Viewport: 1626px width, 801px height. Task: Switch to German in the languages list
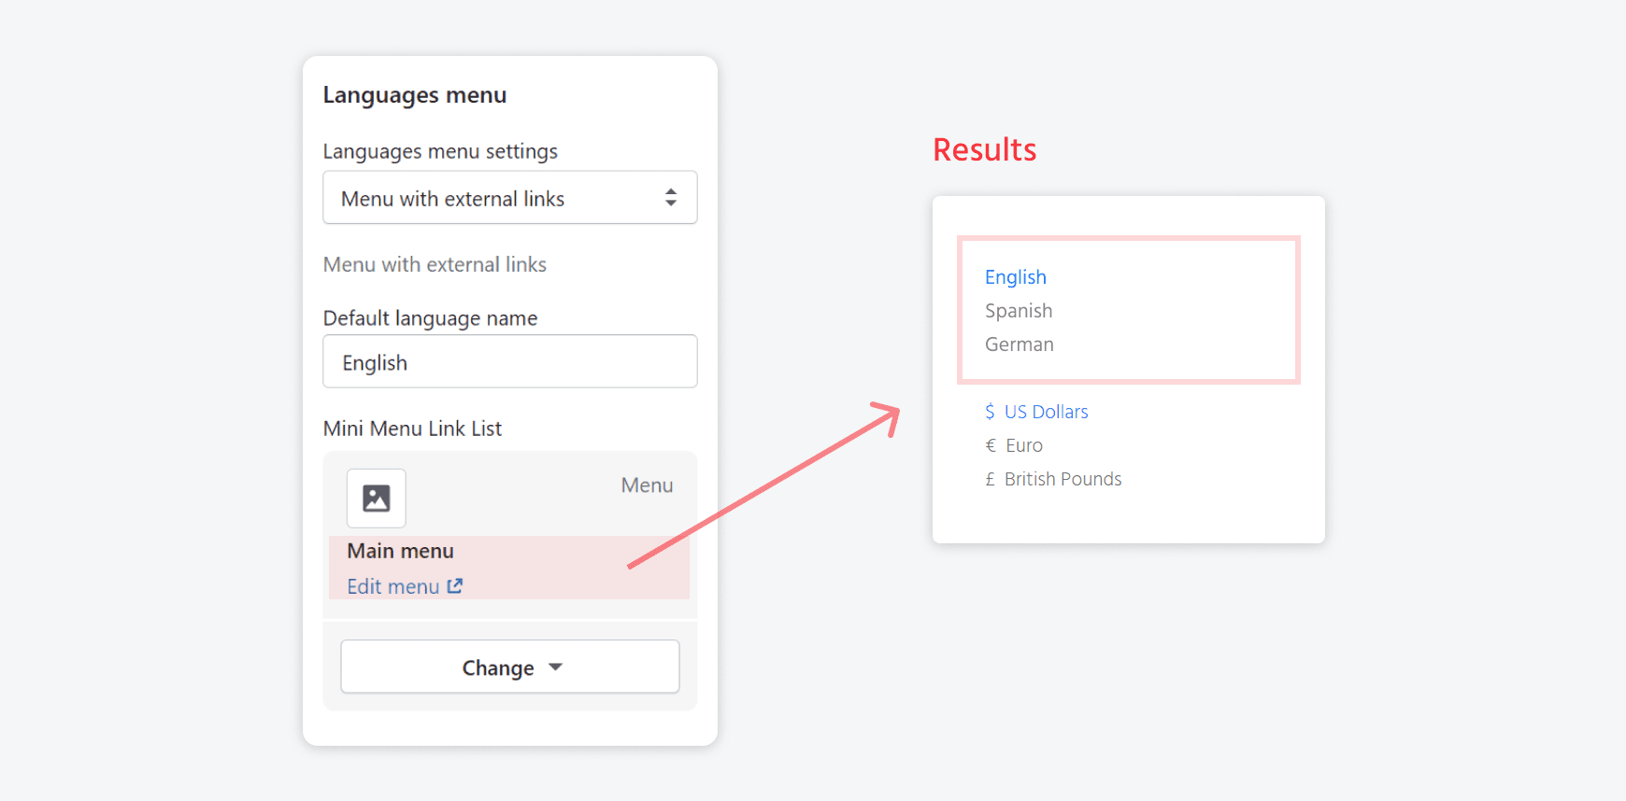tap(1019, 344)
